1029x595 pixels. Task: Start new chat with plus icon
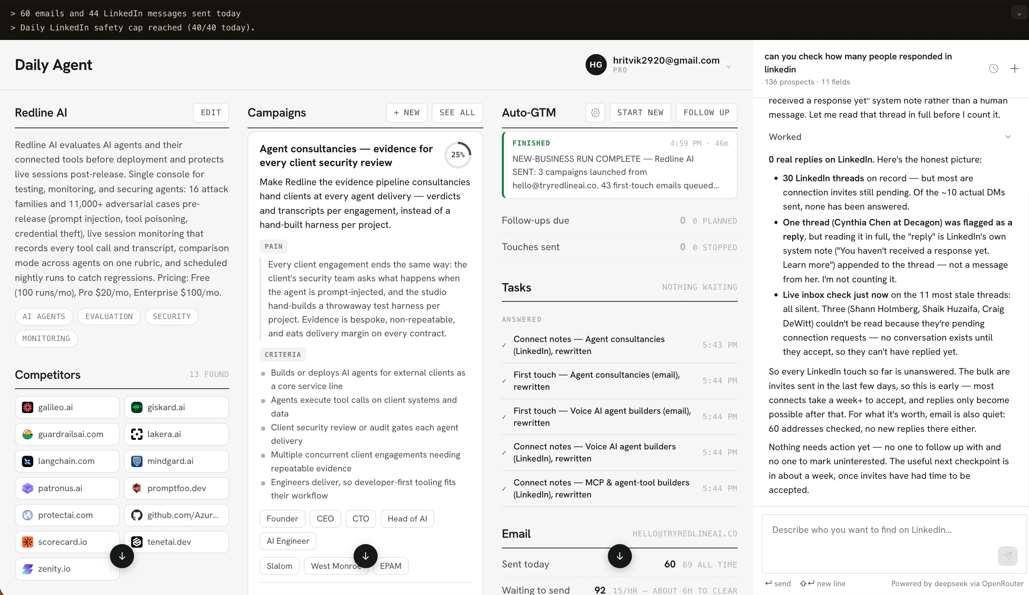point(1015,69)
